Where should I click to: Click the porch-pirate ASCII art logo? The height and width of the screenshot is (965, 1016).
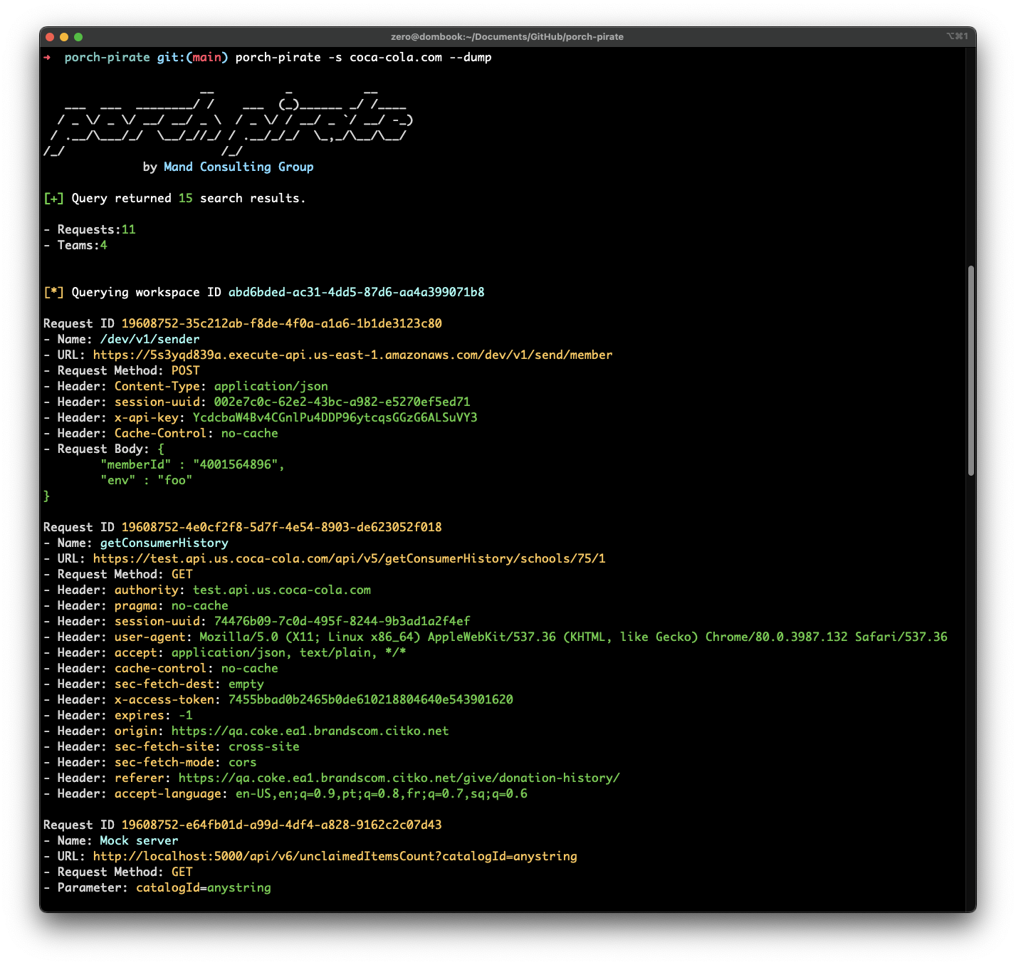coord(228,121)
